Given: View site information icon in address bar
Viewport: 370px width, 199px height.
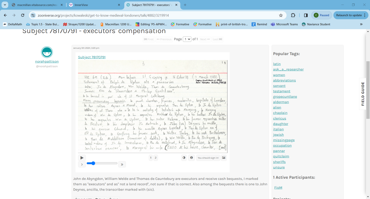Looking at the screenshot, I should [x=33, y=15].
